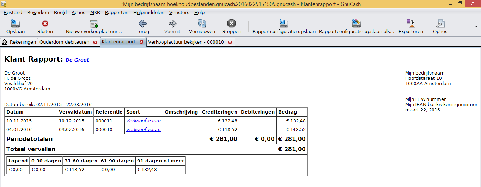Open the Vensters menu

point(179,12)
